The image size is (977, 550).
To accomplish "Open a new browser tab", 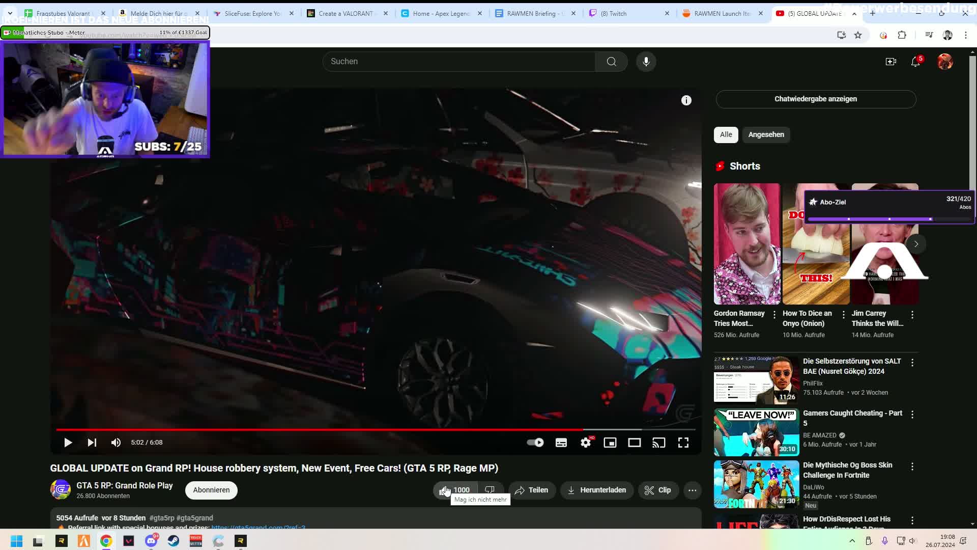I will coord(873,13).
